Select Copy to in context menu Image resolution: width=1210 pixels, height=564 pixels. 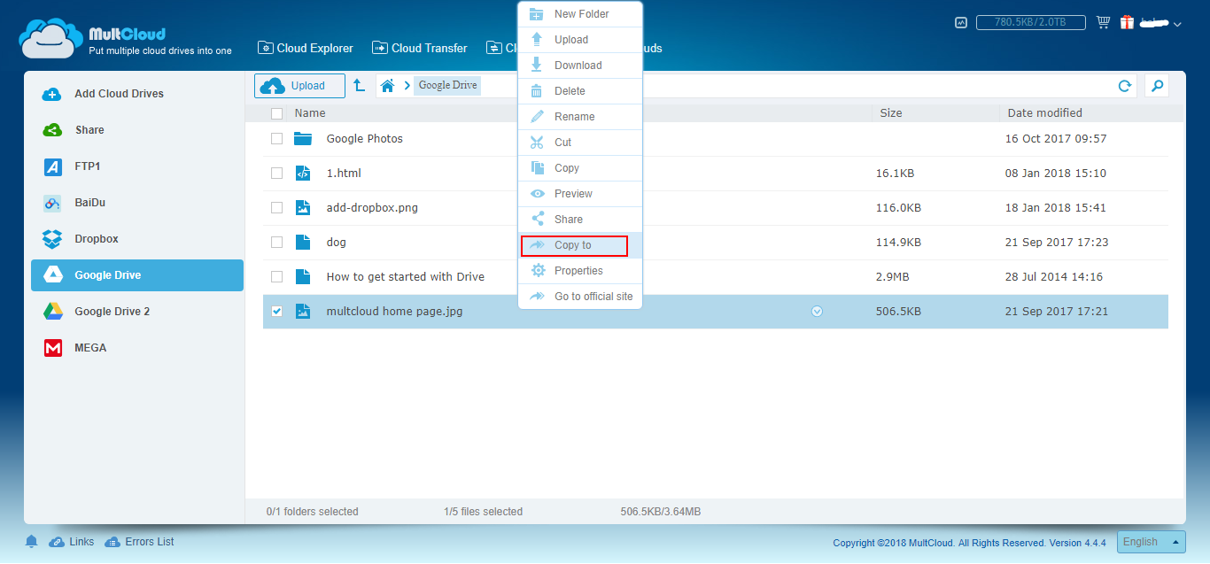[x=580, y=245]
